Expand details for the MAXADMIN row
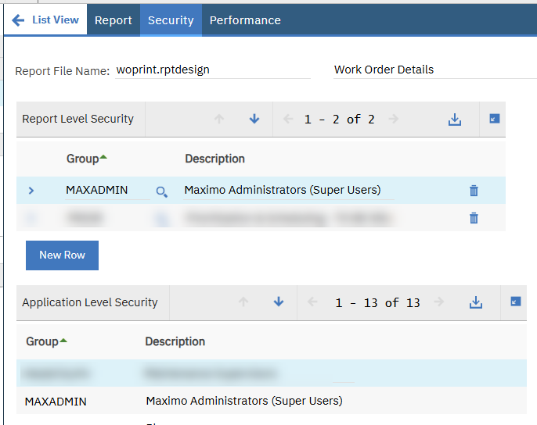This screenshot has width=537, height=425. click(31, 191)
